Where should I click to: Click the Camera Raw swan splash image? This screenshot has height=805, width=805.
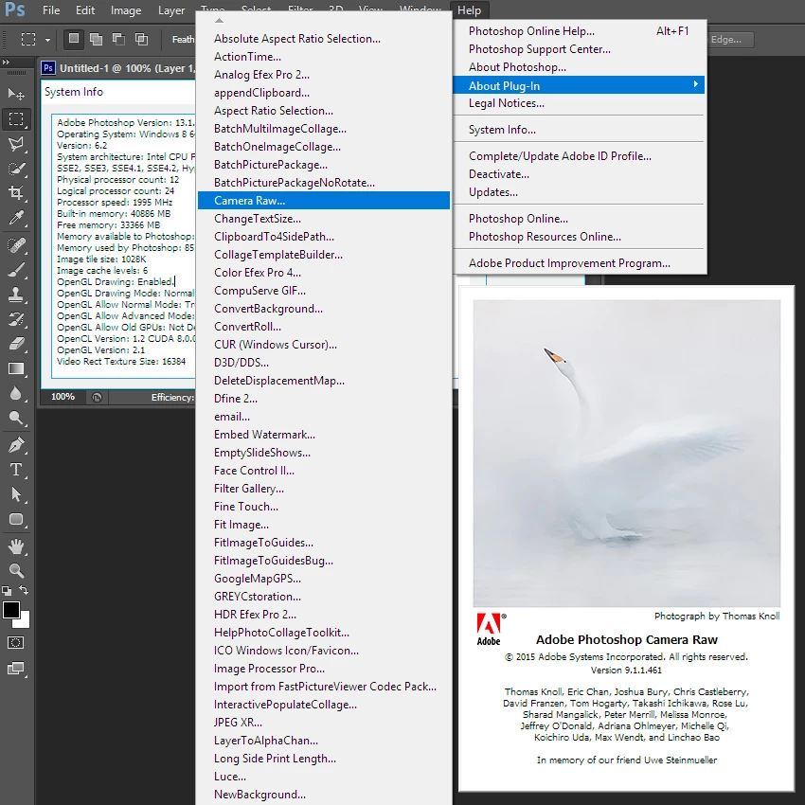pos(626,453)
